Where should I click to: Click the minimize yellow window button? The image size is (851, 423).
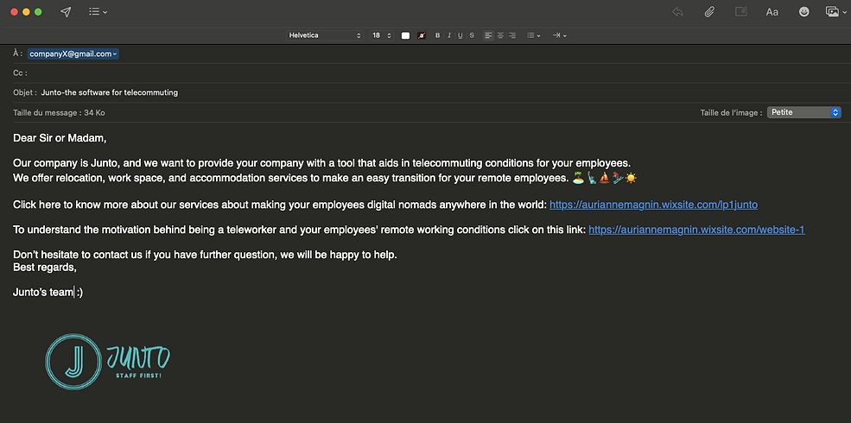pyautogui.click(x=26, y=12)
